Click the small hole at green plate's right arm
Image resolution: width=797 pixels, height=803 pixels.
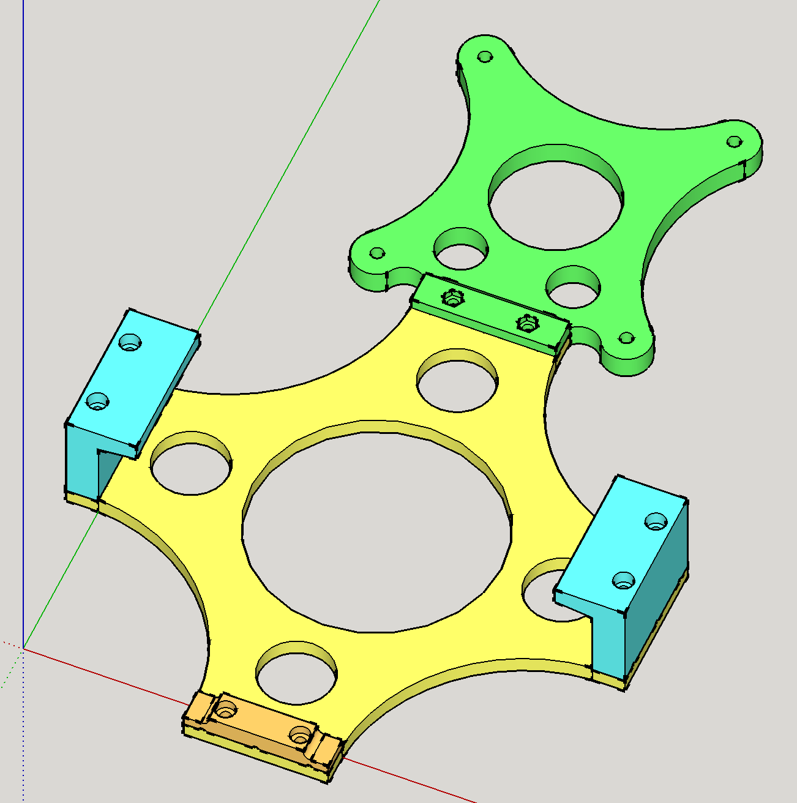pos(734,141)
